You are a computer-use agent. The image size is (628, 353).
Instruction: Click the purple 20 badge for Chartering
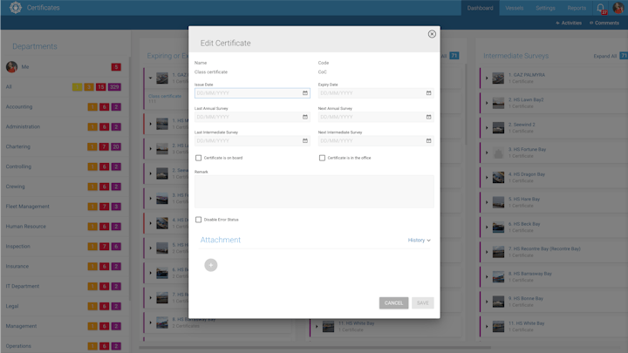tap(116, 147)
